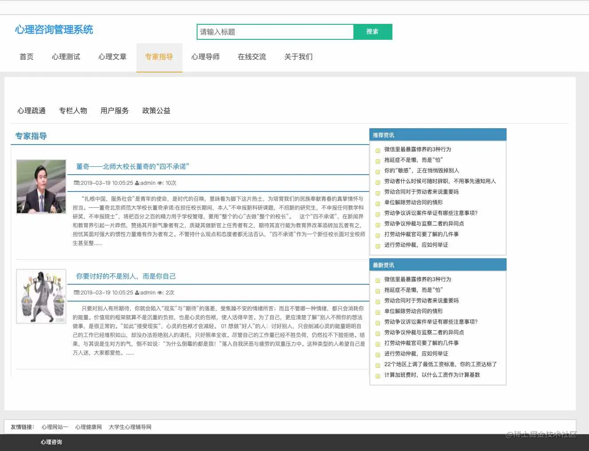
Task: Open the 首页 page from the navigation bar
Action: (26, 57)
